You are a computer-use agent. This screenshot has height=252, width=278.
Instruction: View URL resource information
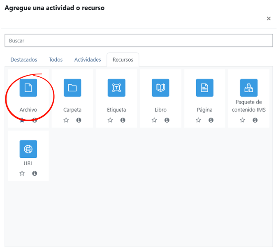35,173
